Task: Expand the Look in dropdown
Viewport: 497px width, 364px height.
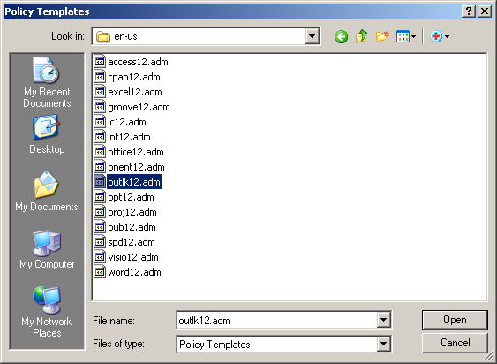Action: tap(312, 36)
